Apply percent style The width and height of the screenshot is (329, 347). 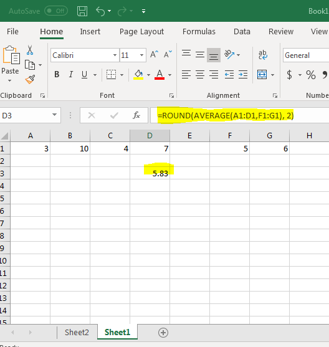[311, 75]
